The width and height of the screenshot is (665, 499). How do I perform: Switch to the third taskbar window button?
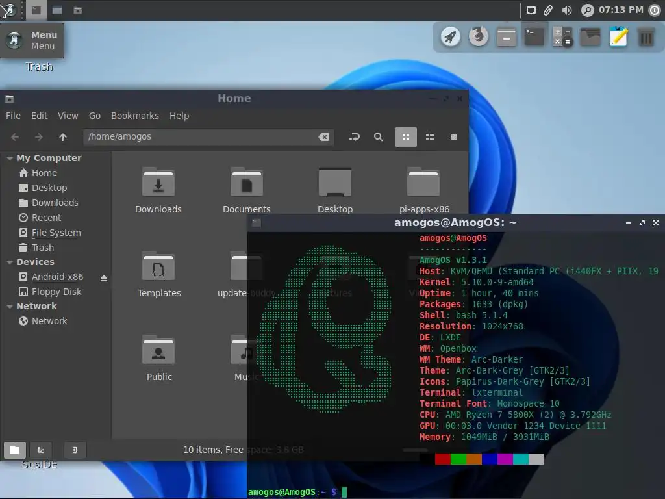[x=78, y=10]
